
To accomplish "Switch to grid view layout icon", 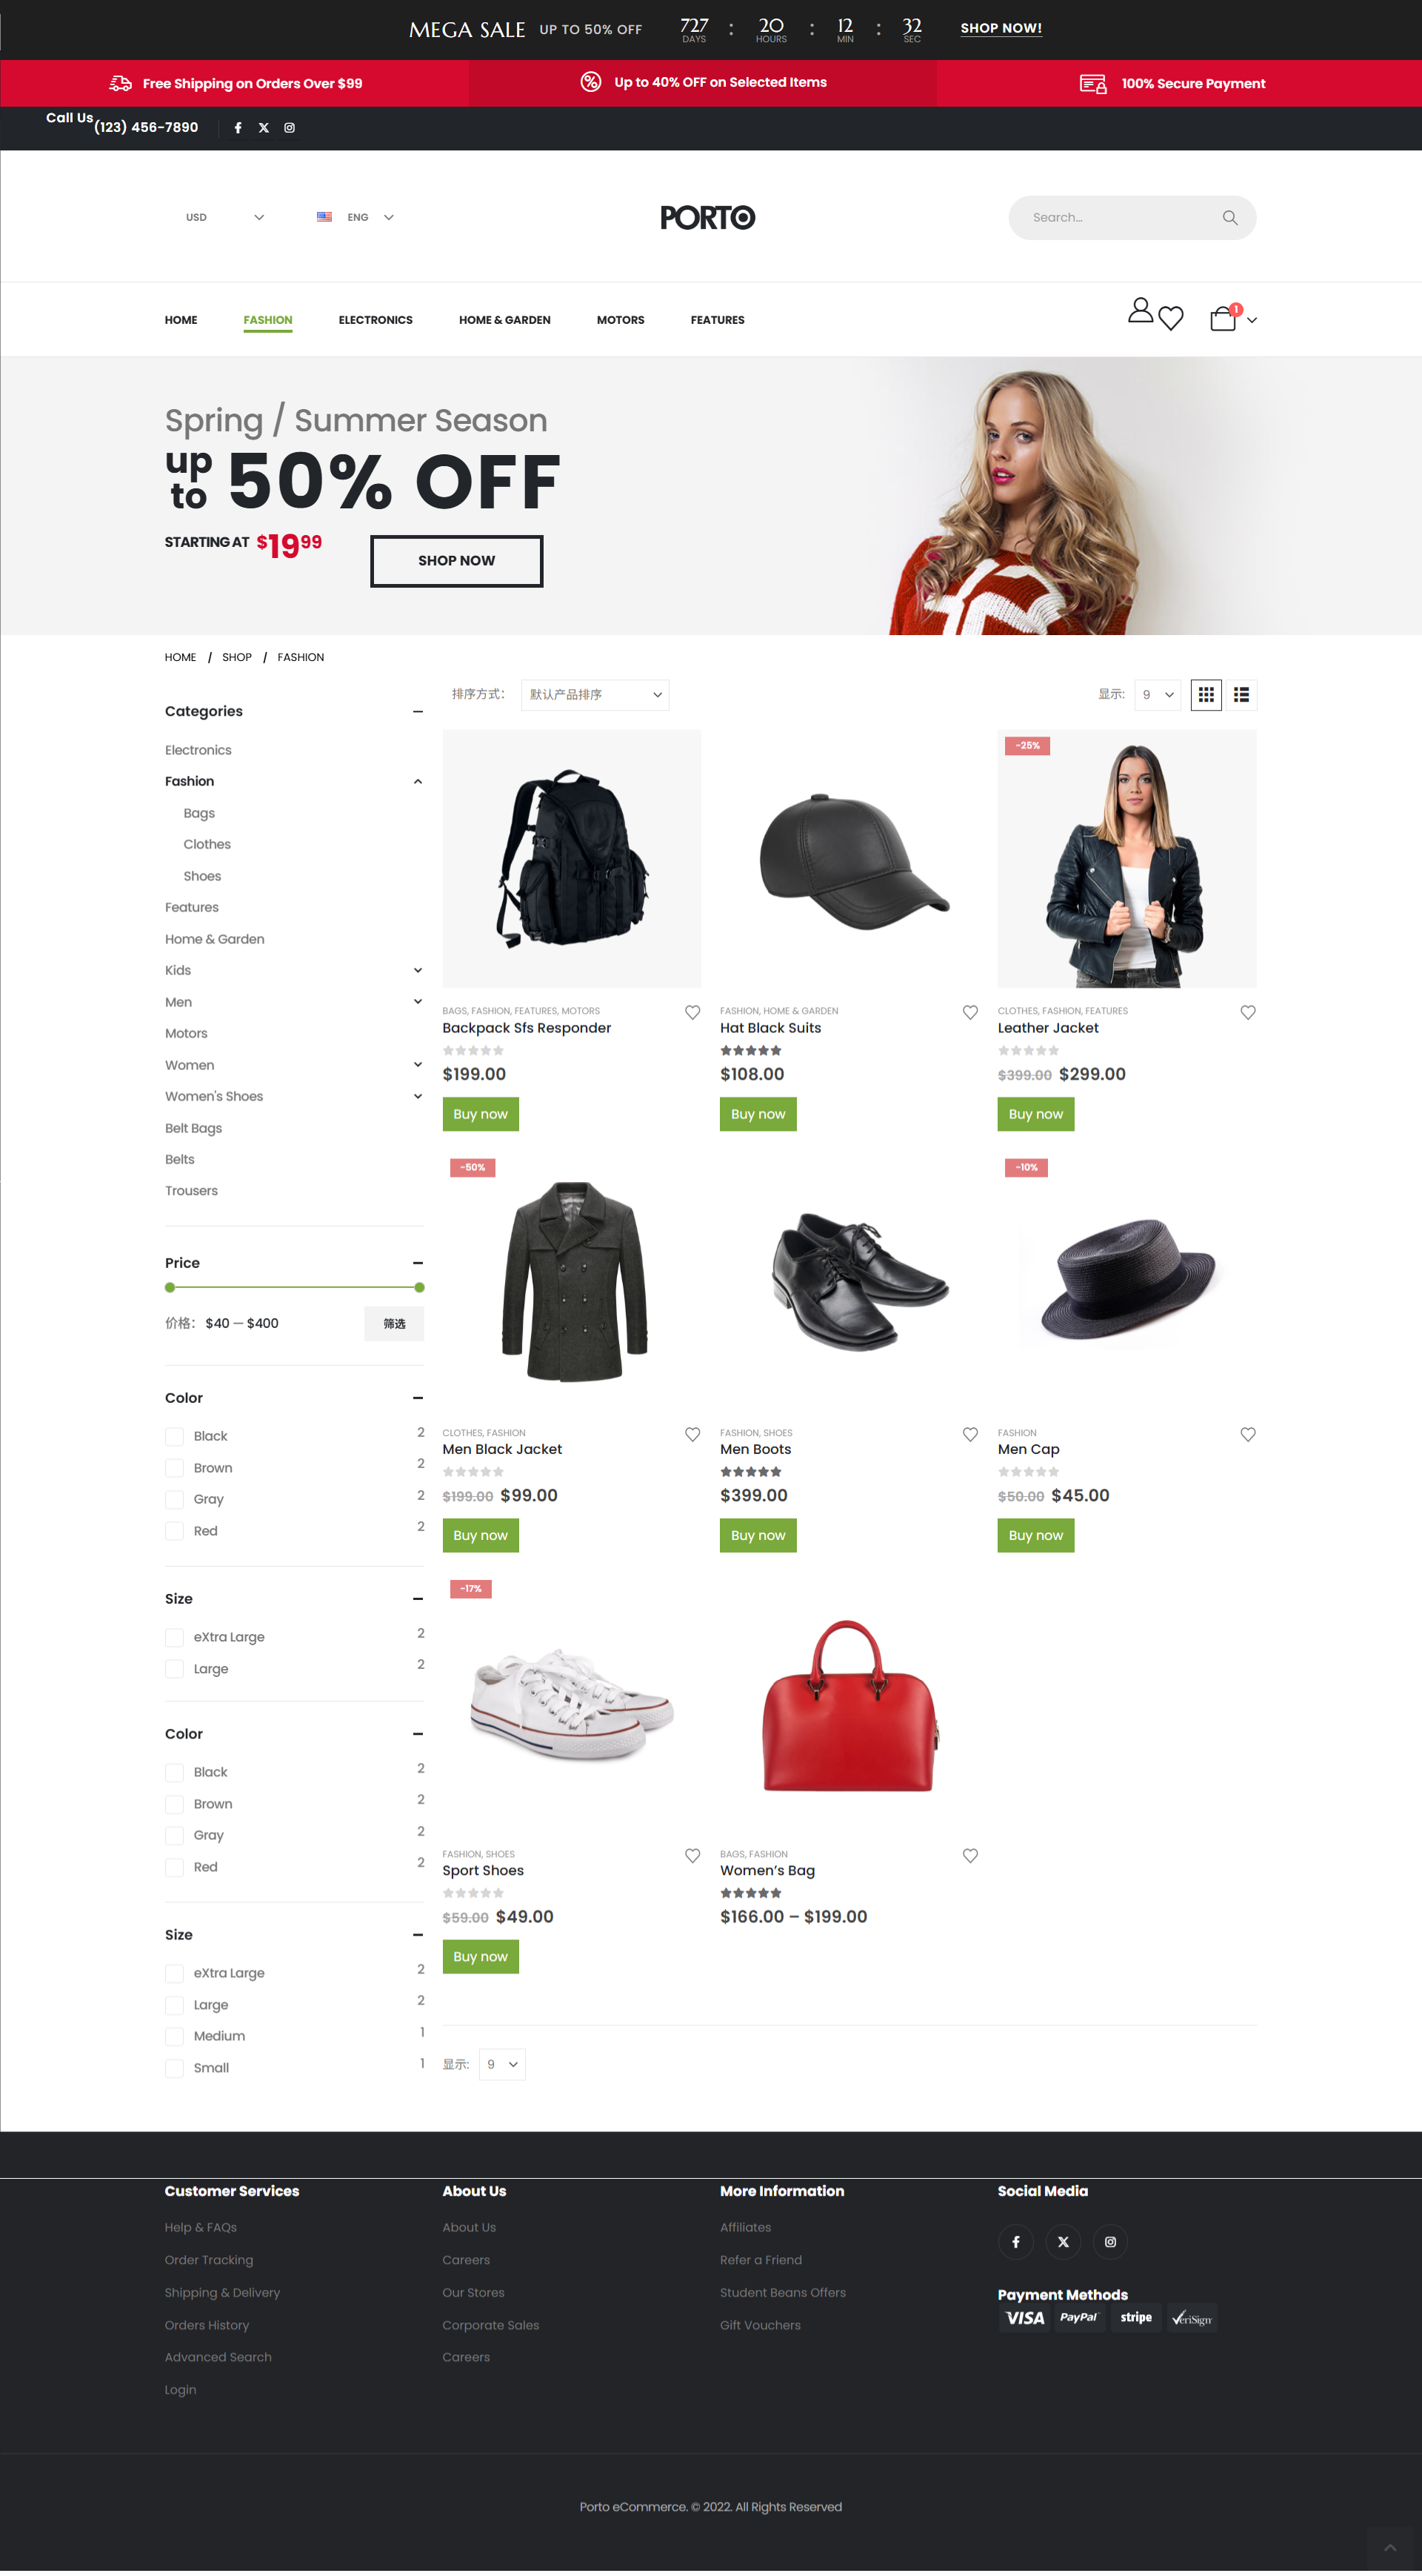I will [1206, 695].
